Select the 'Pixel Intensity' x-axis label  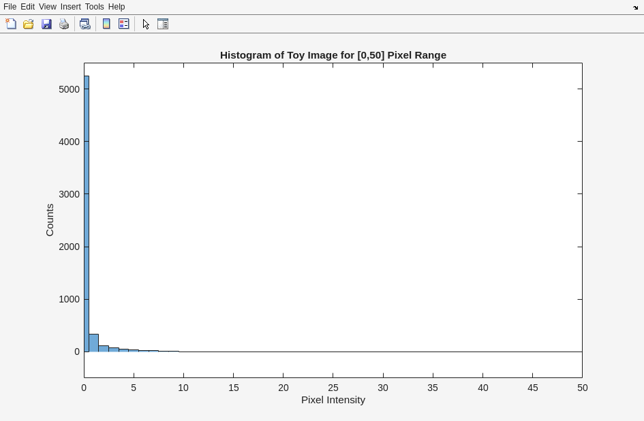click(x=333, y=400)
